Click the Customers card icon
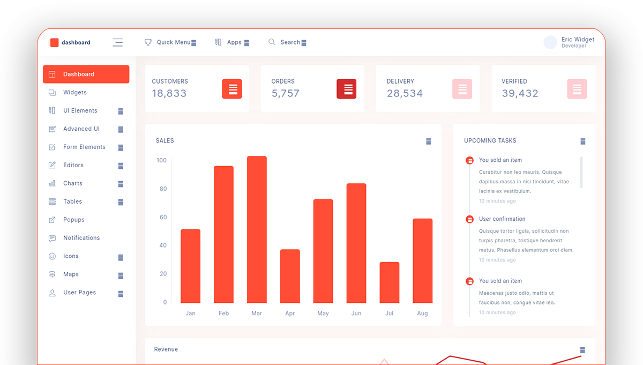 [x=232, y=89]
